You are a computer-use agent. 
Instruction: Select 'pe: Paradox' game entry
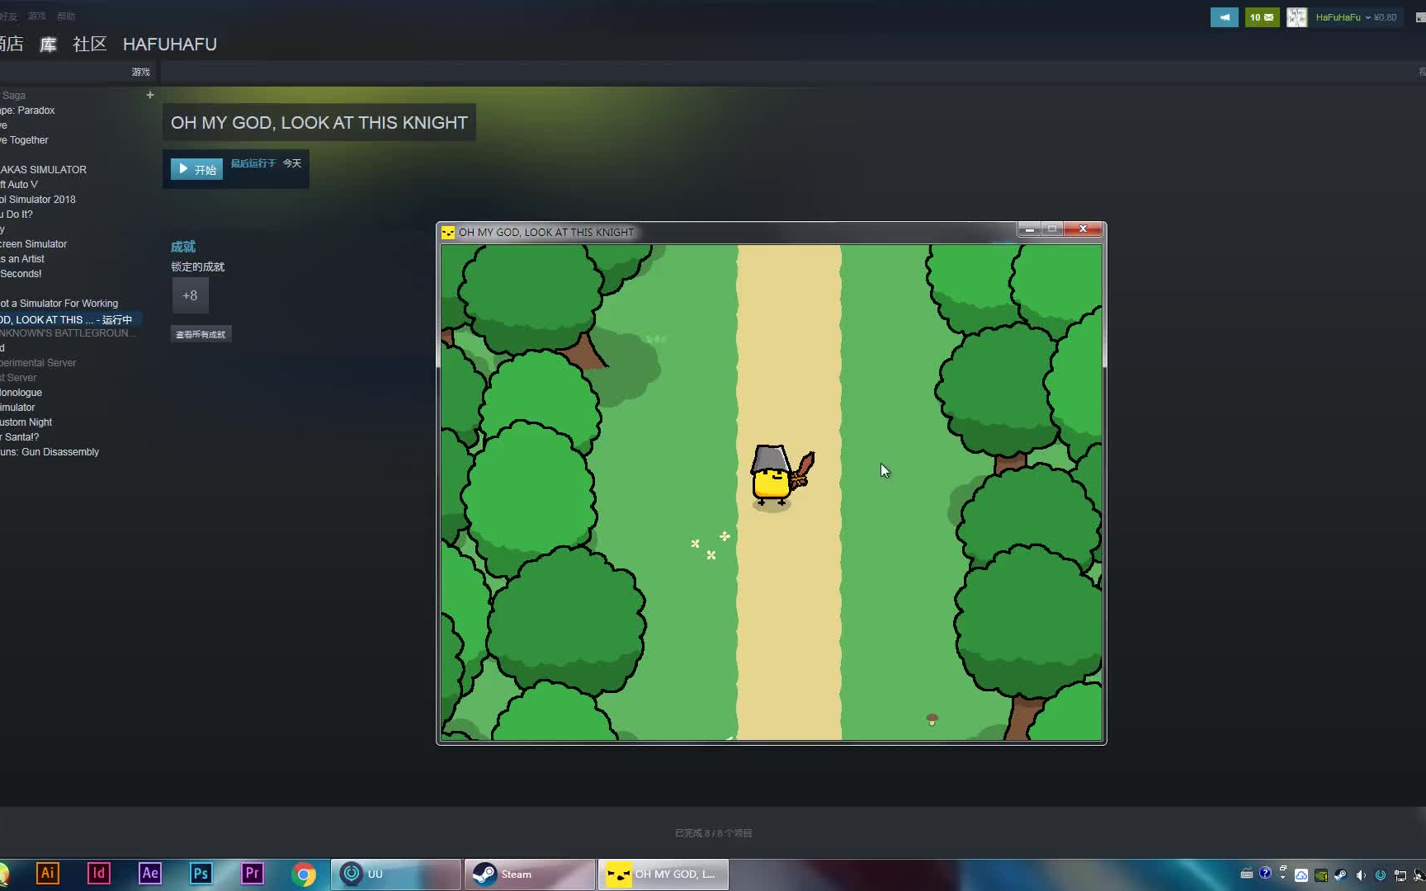27,110
